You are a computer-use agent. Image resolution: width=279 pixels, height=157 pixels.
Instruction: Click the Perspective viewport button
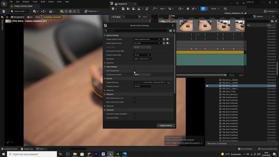click(17, 17)
